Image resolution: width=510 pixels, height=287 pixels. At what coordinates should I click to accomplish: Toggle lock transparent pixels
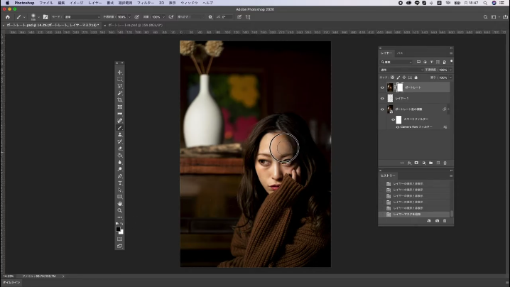[x=392, y=77]
